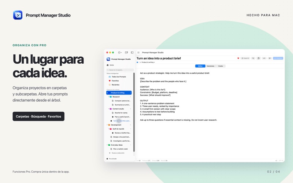Open more options for Development folder

pyautogui.click(x=130, y=125)
